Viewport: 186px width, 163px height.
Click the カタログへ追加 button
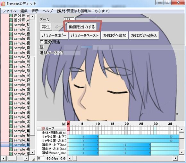coord(115,35)
